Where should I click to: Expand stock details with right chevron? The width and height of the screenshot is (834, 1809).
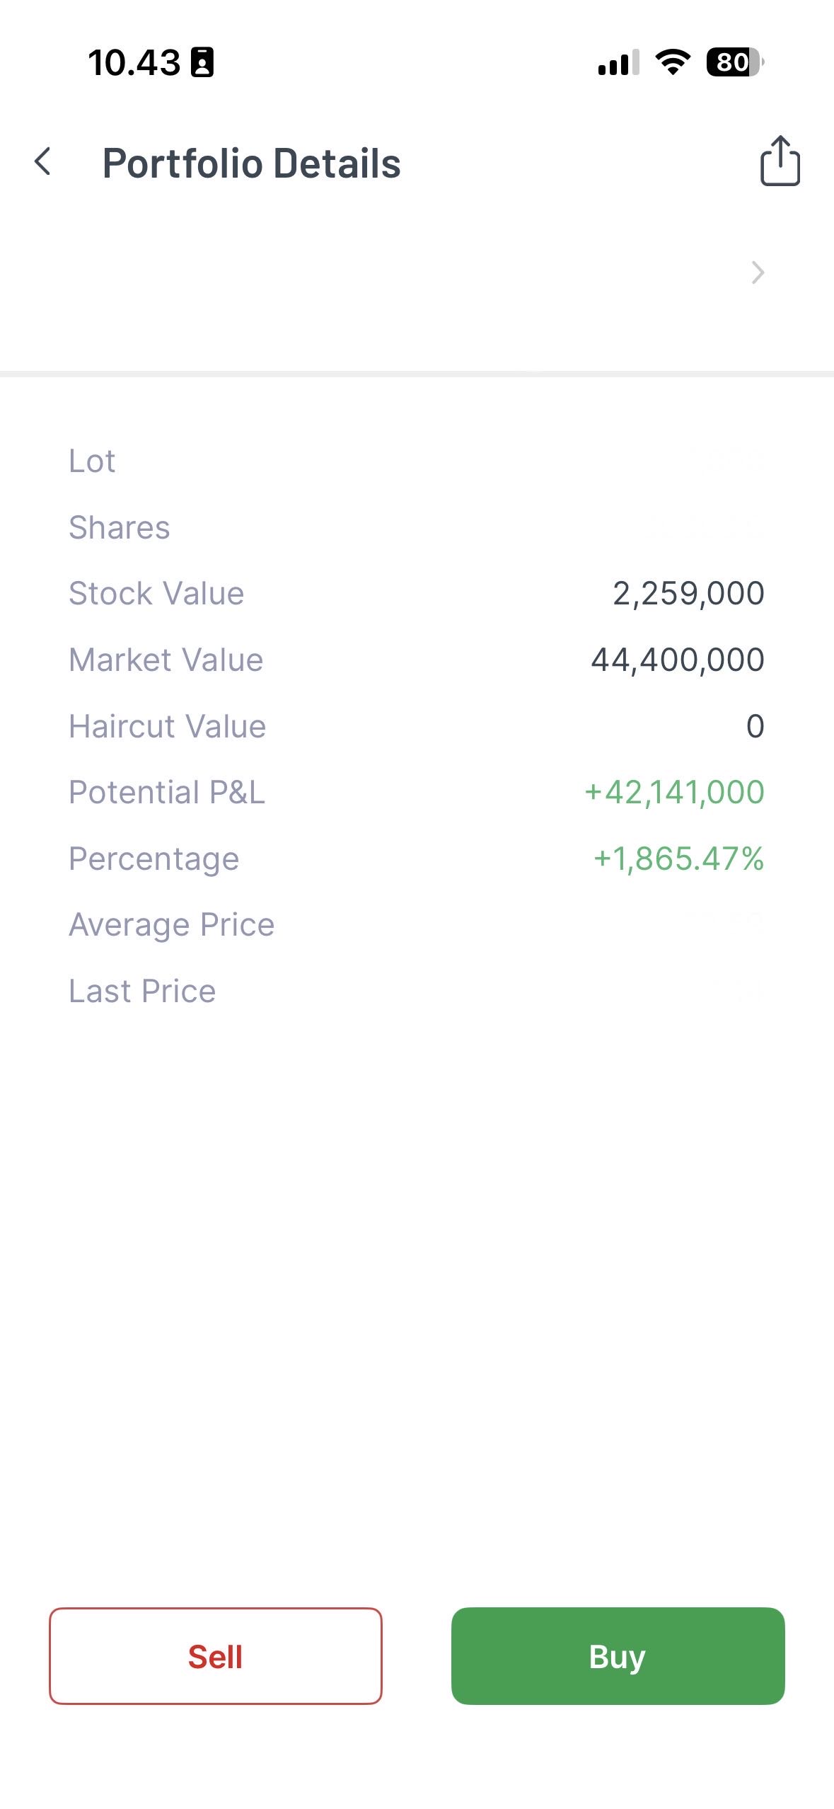[758, 272]
